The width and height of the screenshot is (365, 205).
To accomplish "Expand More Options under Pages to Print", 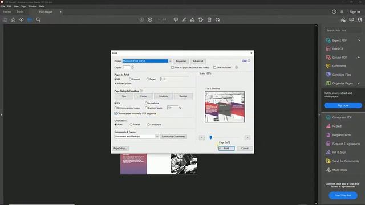I will click(123, 84).
